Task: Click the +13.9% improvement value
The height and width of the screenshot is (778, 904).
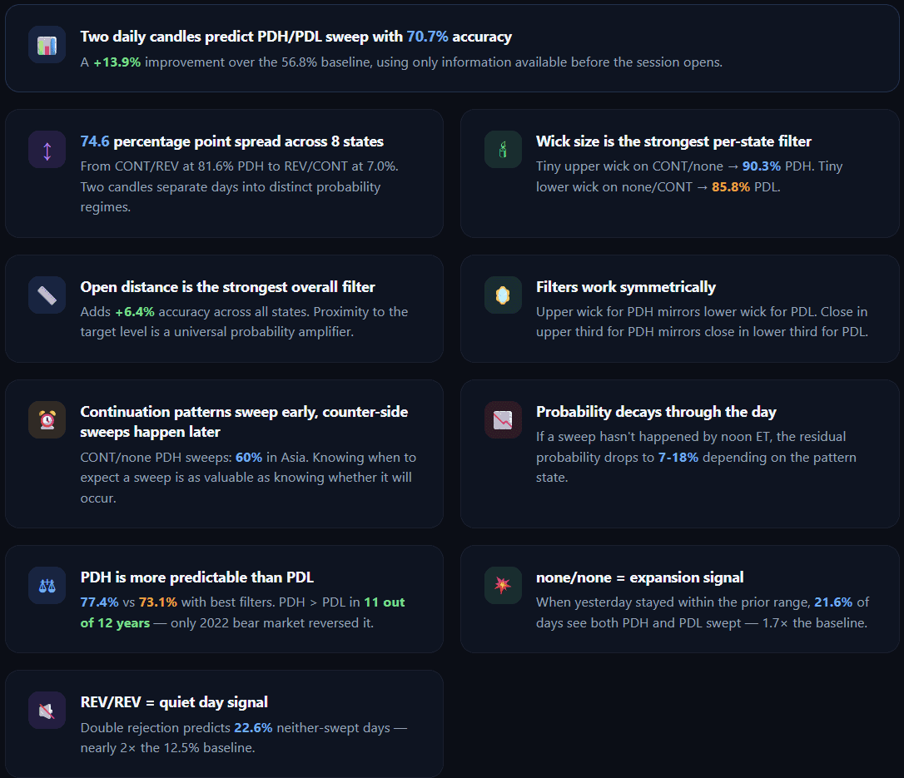Action: tap(117, 62)
